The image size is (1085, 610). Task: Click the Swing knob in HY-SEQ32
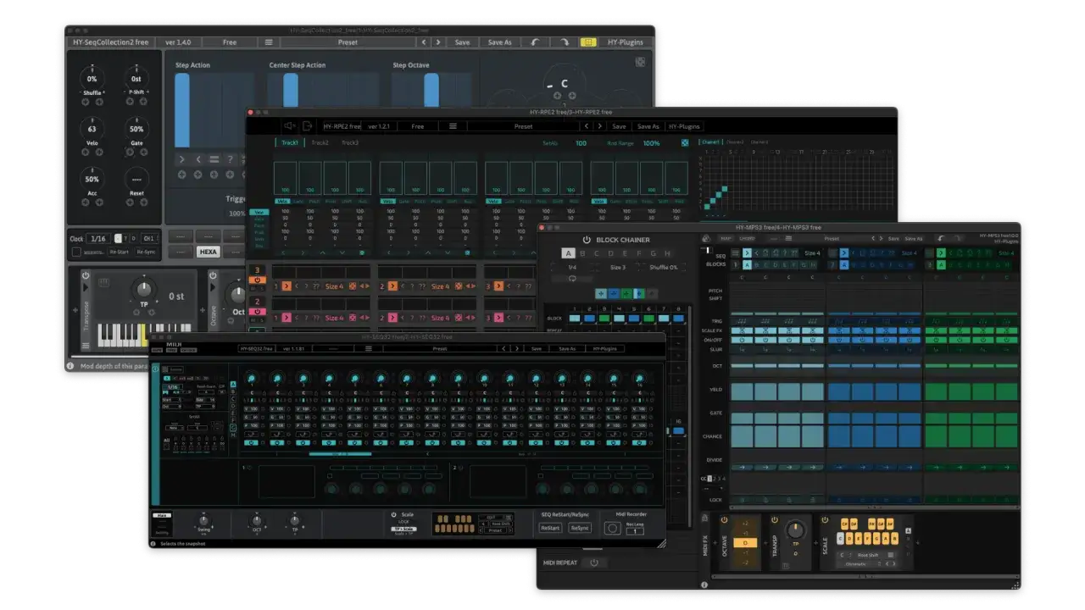[203, 521]
